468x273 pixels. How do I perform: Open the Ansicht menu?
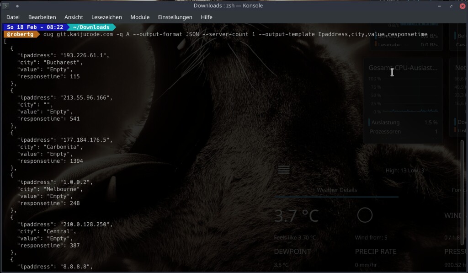(74, 17)
